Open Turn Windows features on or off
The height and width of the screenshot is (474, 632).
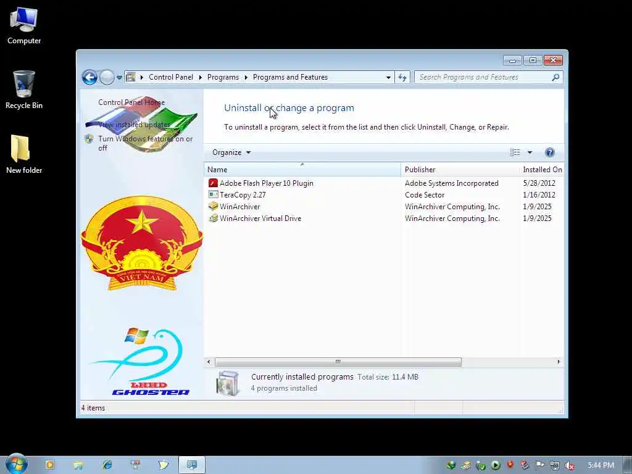145,143
